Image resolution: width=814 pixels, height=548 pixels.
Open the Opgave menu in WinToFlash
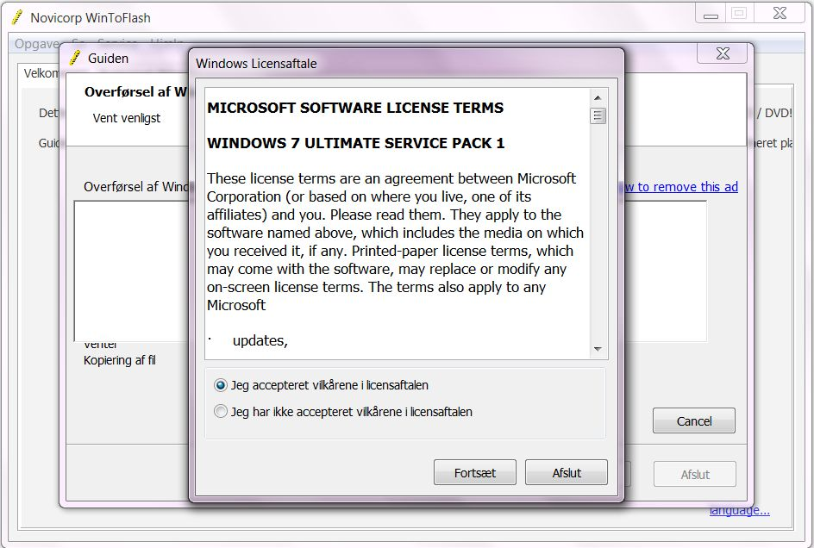[36, 44]
